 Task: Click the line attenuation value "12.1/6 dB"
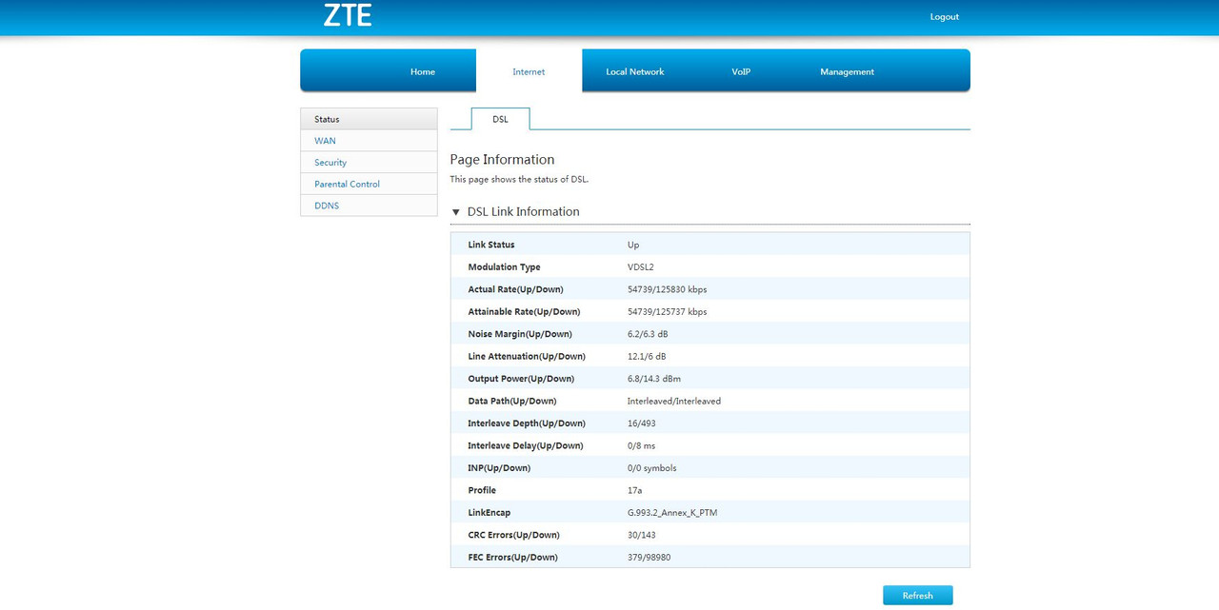coord(647,357)
